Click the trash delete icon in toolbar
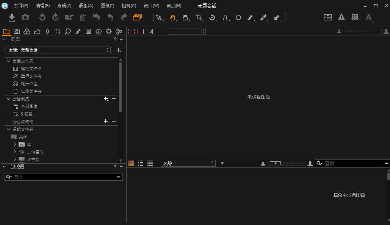 pyautogui.click(x=83, y=17)
